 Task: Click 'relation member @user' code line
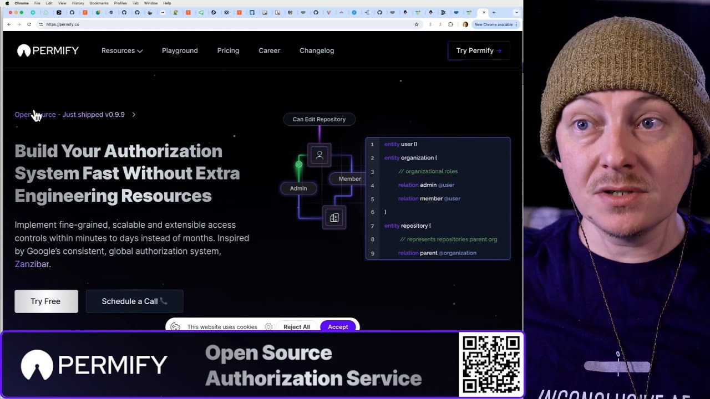[429, 198]
